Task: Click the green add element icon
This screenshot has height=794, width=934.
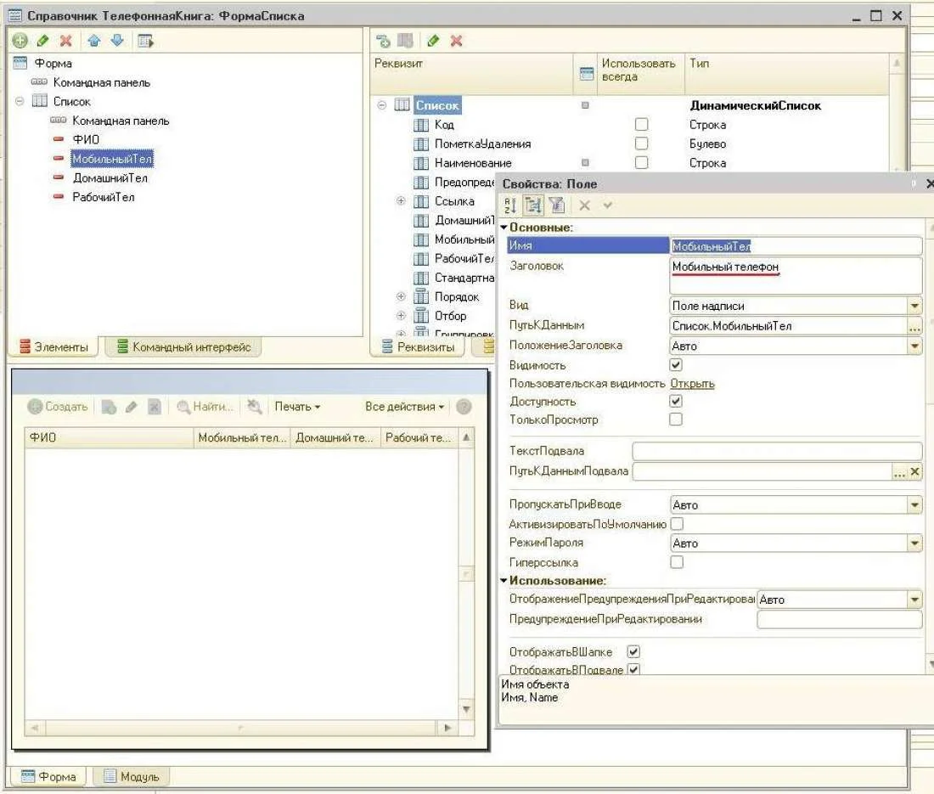Action: tap(20, 41)
